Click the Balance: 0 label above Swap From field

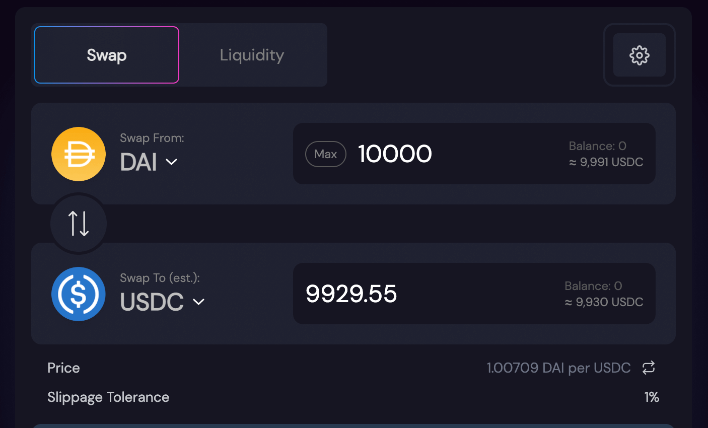[x=597, y=146]
